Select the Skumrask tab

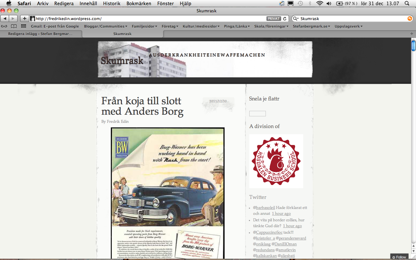point(123,34)
